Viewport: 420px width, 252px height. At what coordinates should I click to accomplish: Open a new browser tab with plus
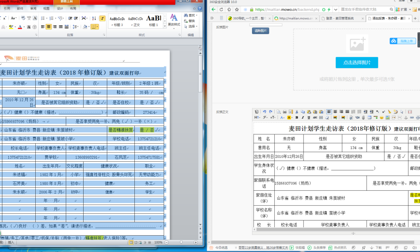click(x=415, y=18)
